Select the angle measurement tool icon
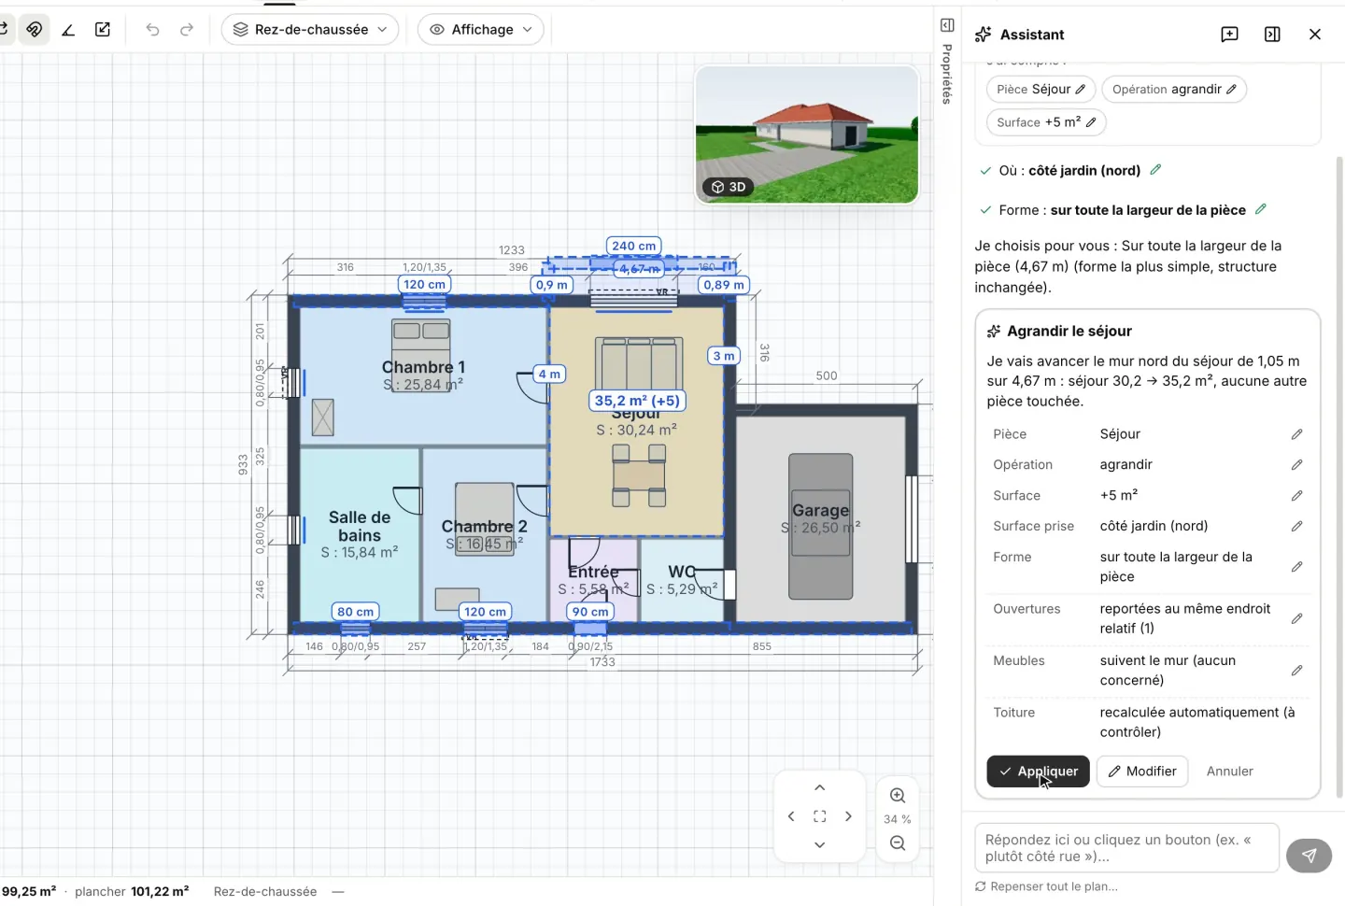The width and height of the screenshot is (1345, 906). pos(68,30)
